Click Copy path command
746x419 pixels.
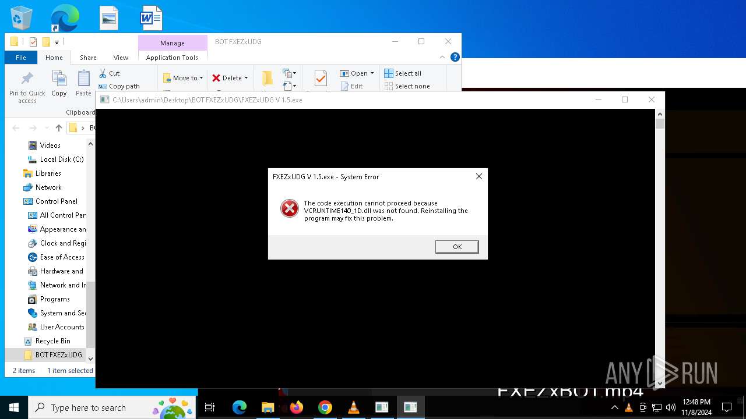pyautogui.click(x=119, y=86)
